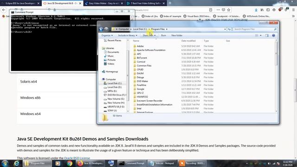The height and width of the screenshot is (167, 297).
Task: Click Explorer's refresh button beside address bar
Action: point(229,29)
